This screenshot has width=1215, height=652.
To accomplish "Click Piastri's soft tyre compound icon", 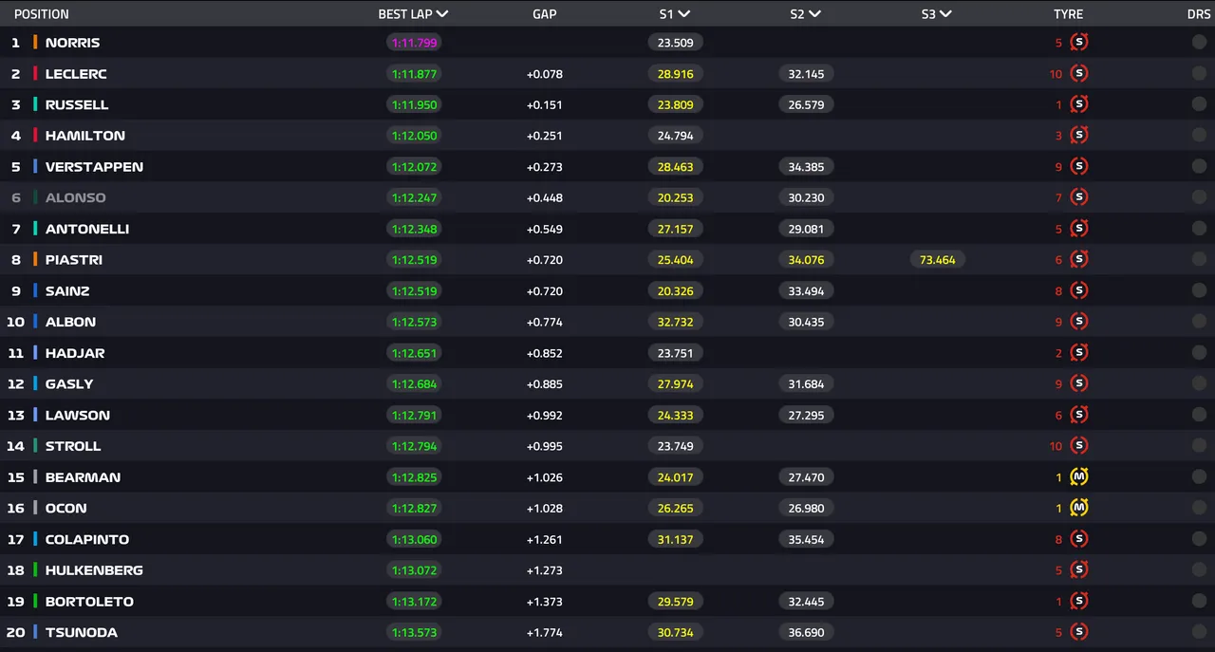I will click(1078, 259).
